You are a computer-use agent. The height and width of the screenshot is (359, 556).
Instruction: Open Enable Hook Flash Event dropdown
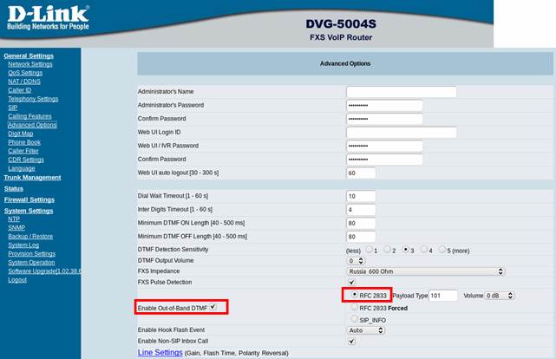coord(365,330)
